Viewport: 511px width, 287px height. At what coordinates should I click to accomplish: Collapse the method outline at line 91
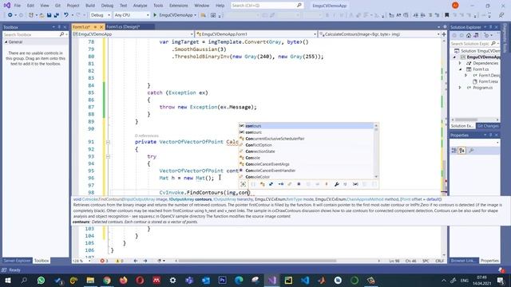(108, 142)
